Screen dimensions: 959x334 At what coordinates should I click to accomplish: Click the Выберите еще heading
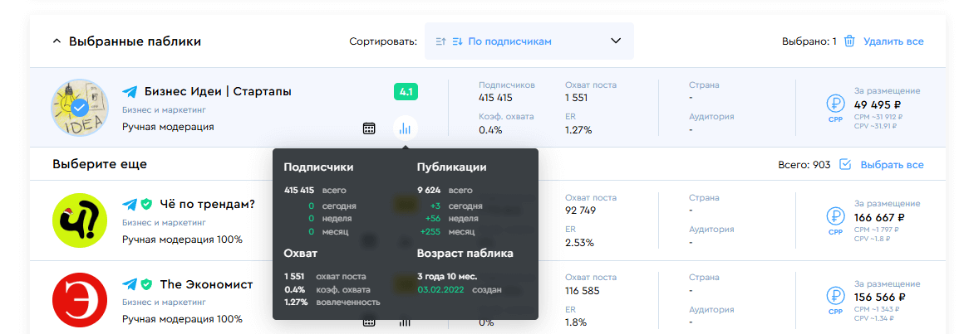click(x=100, y=164)
